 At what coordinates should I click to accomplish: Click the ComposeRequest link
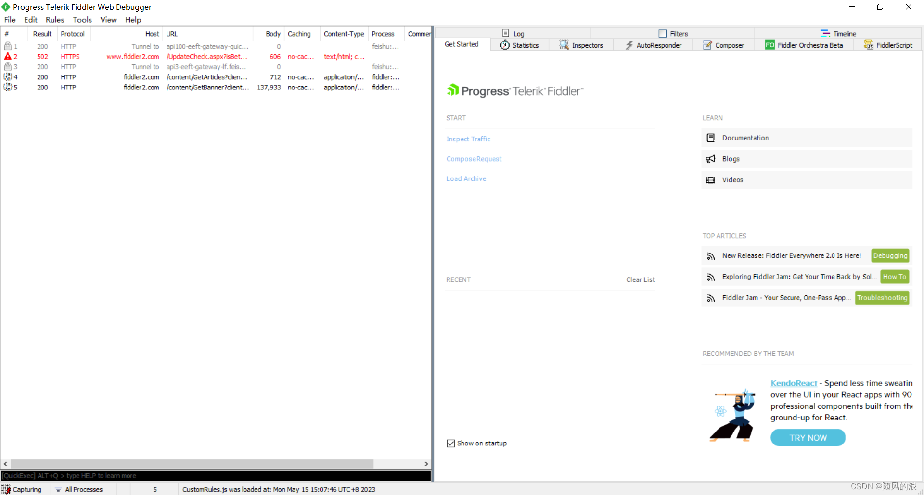[474, 159]
